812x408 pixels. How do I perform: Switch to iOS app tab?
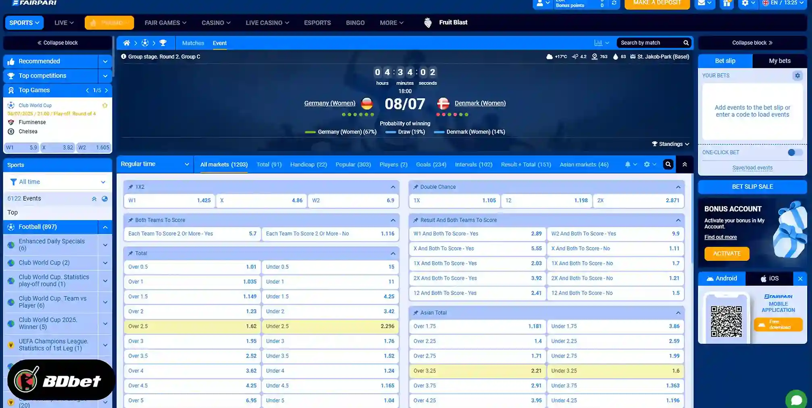tap(769, 278)
